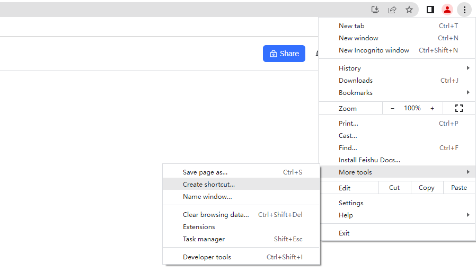The width and height of the screenshot is (476, 271).
Task: Click the Copy button in Edit row
Action: point(426,188)
